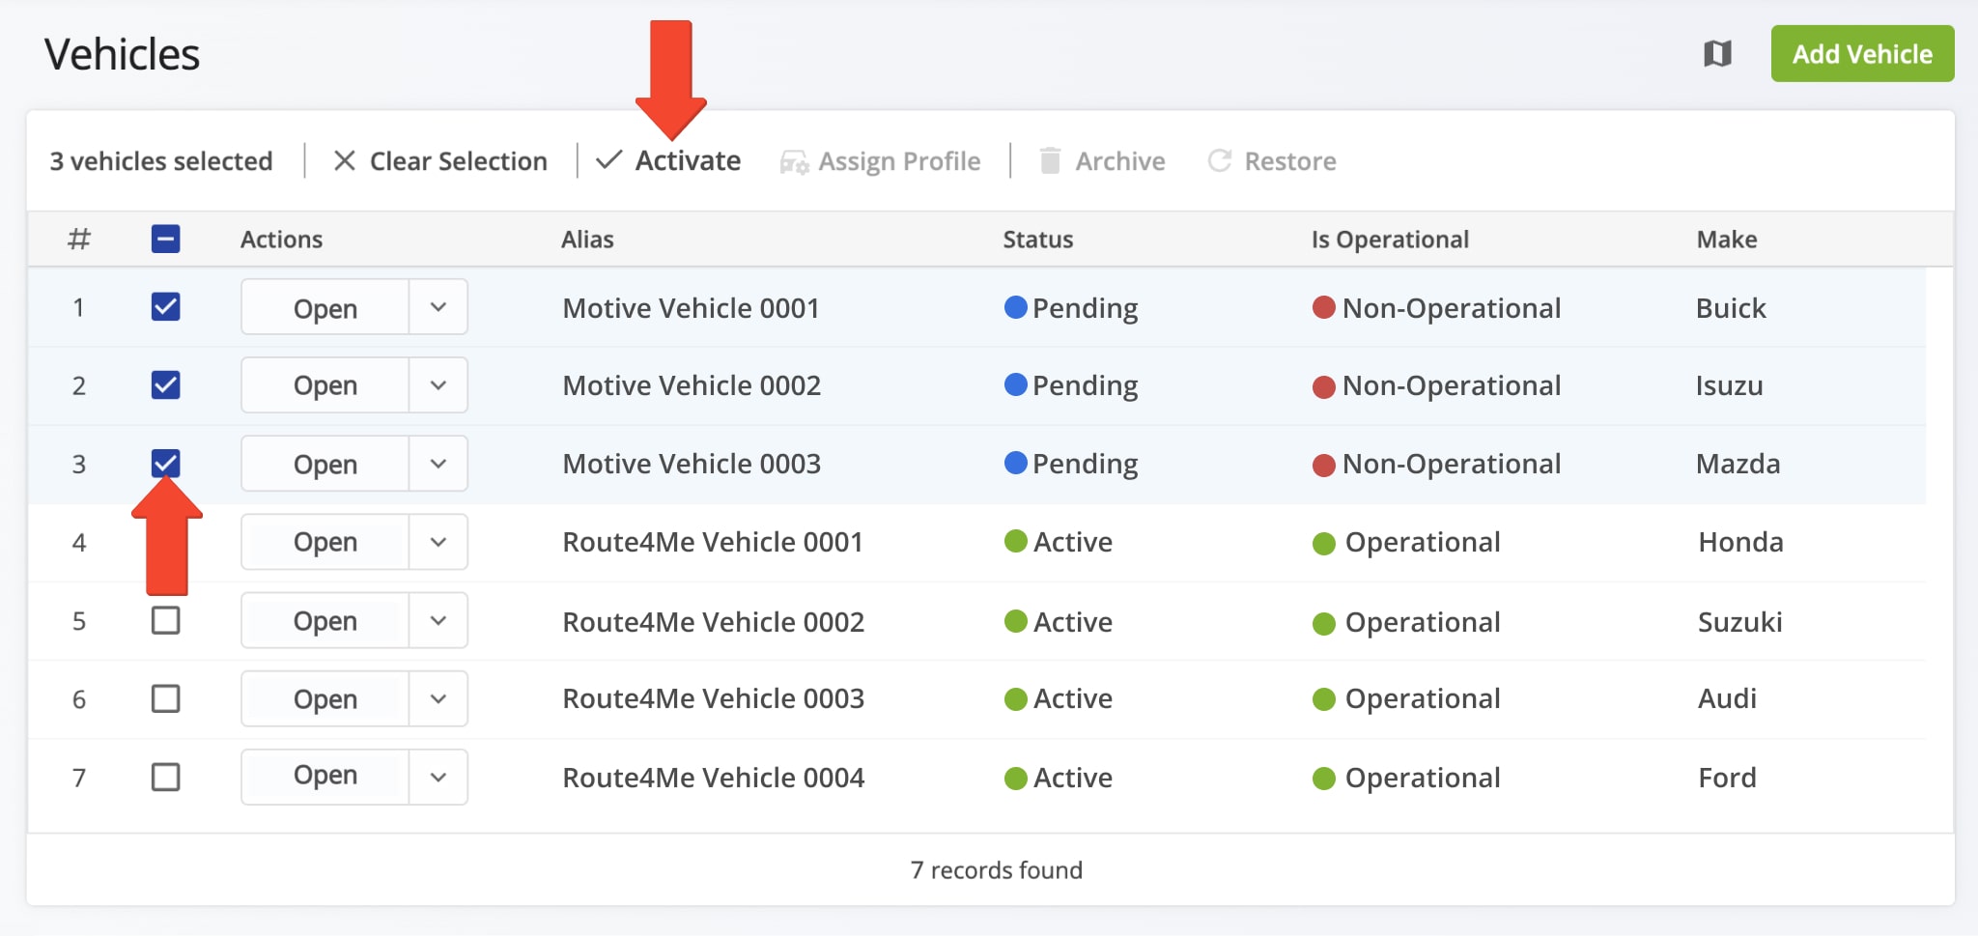Screen dimensions: 1978x936
Task: Sort by the Is Operational column header
Action: pos(1390,240)
